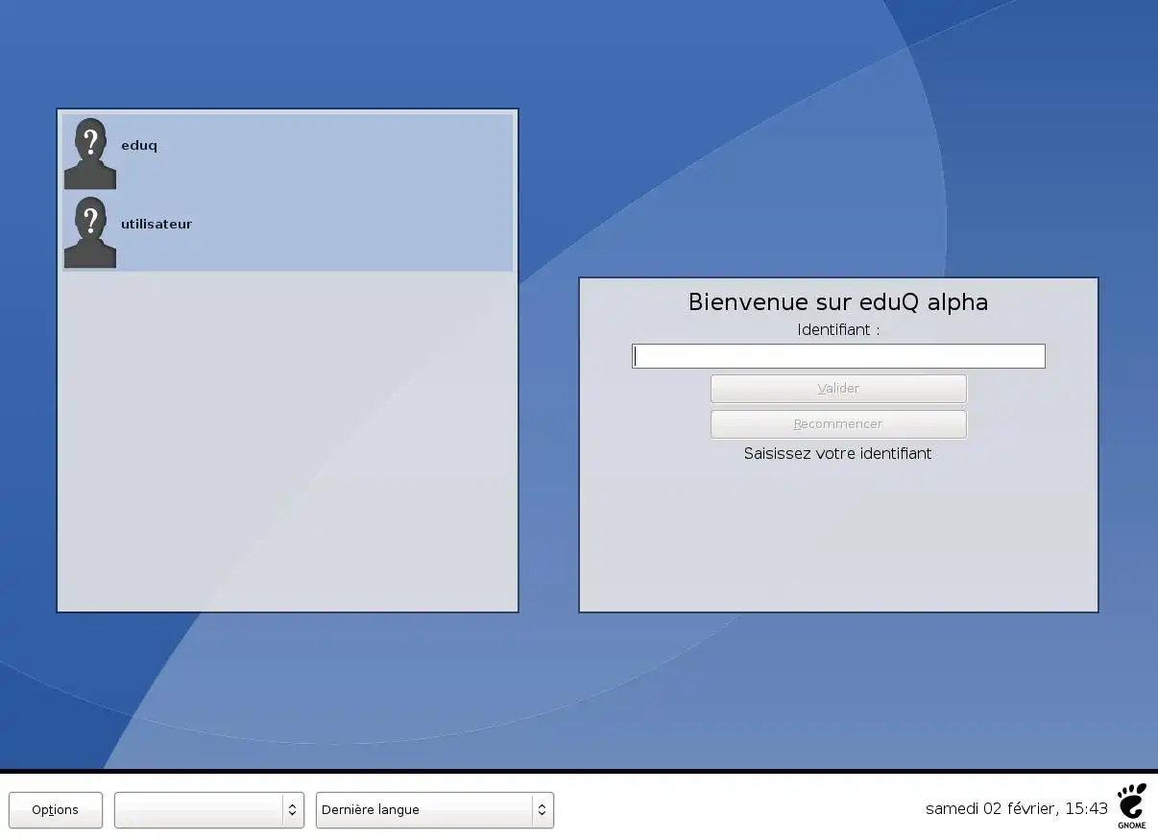This screenshot has width=1158, height=839.
Task: Select the utilisateur user avatar
Action: [90, 232]
